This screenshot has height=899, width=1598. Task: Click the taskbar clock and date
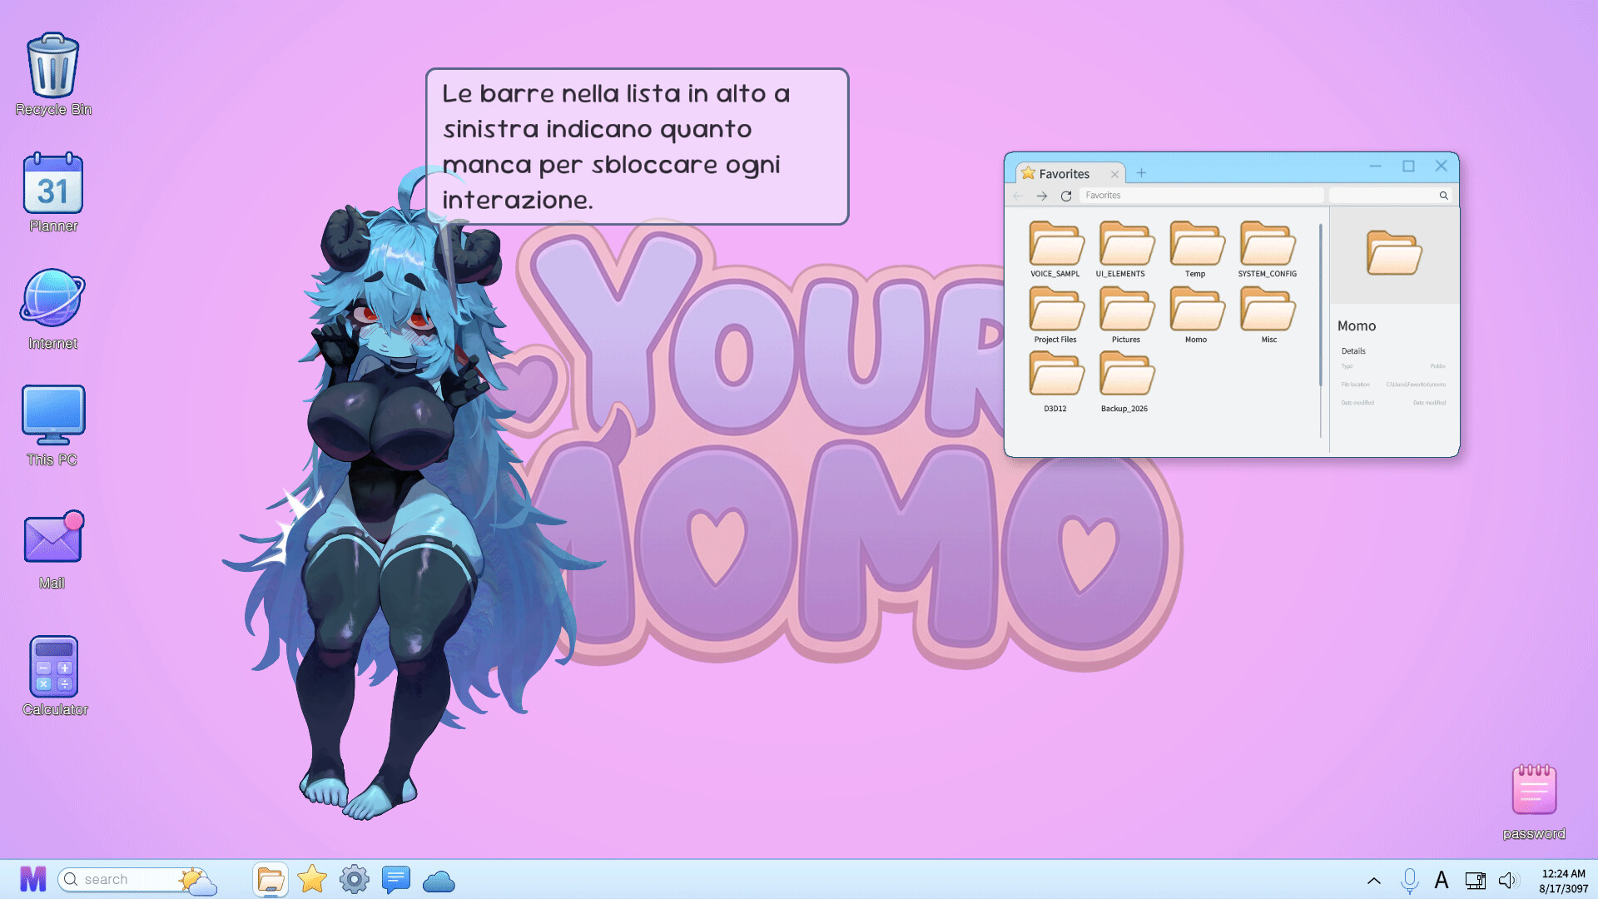(x=1563, y=881)
